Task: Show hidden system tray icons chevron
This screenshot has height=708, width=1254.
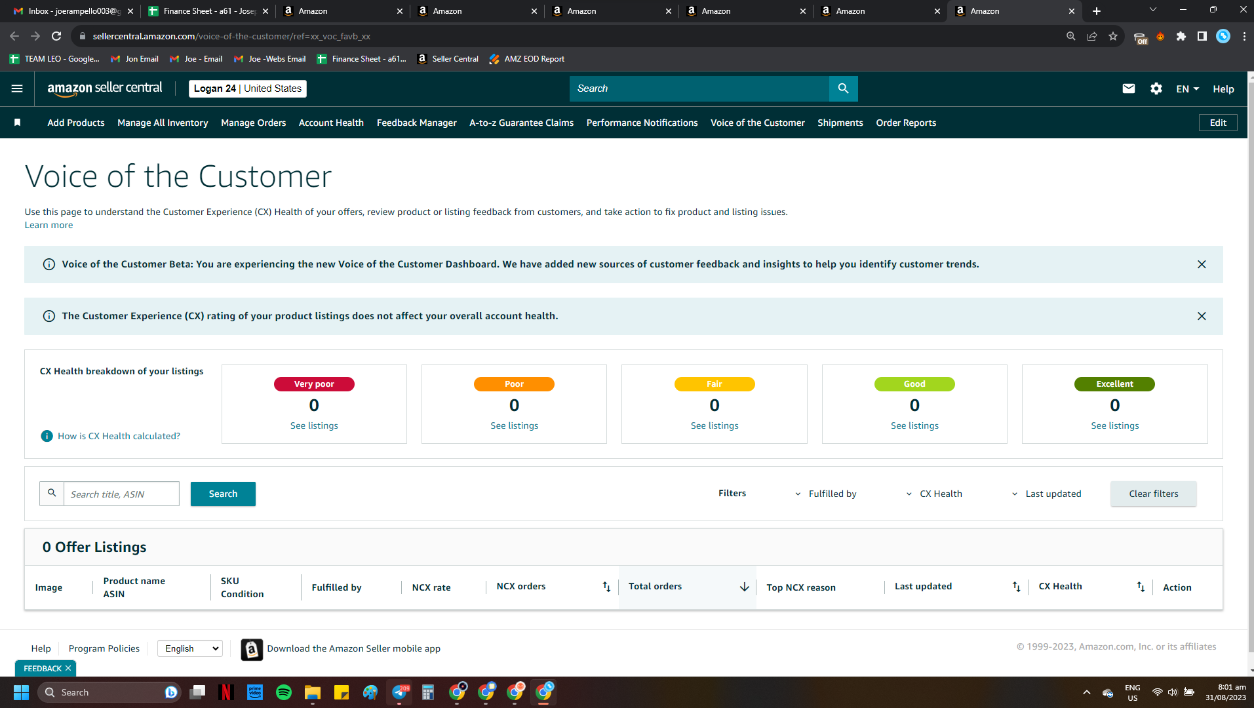Action: (1087, 692)
